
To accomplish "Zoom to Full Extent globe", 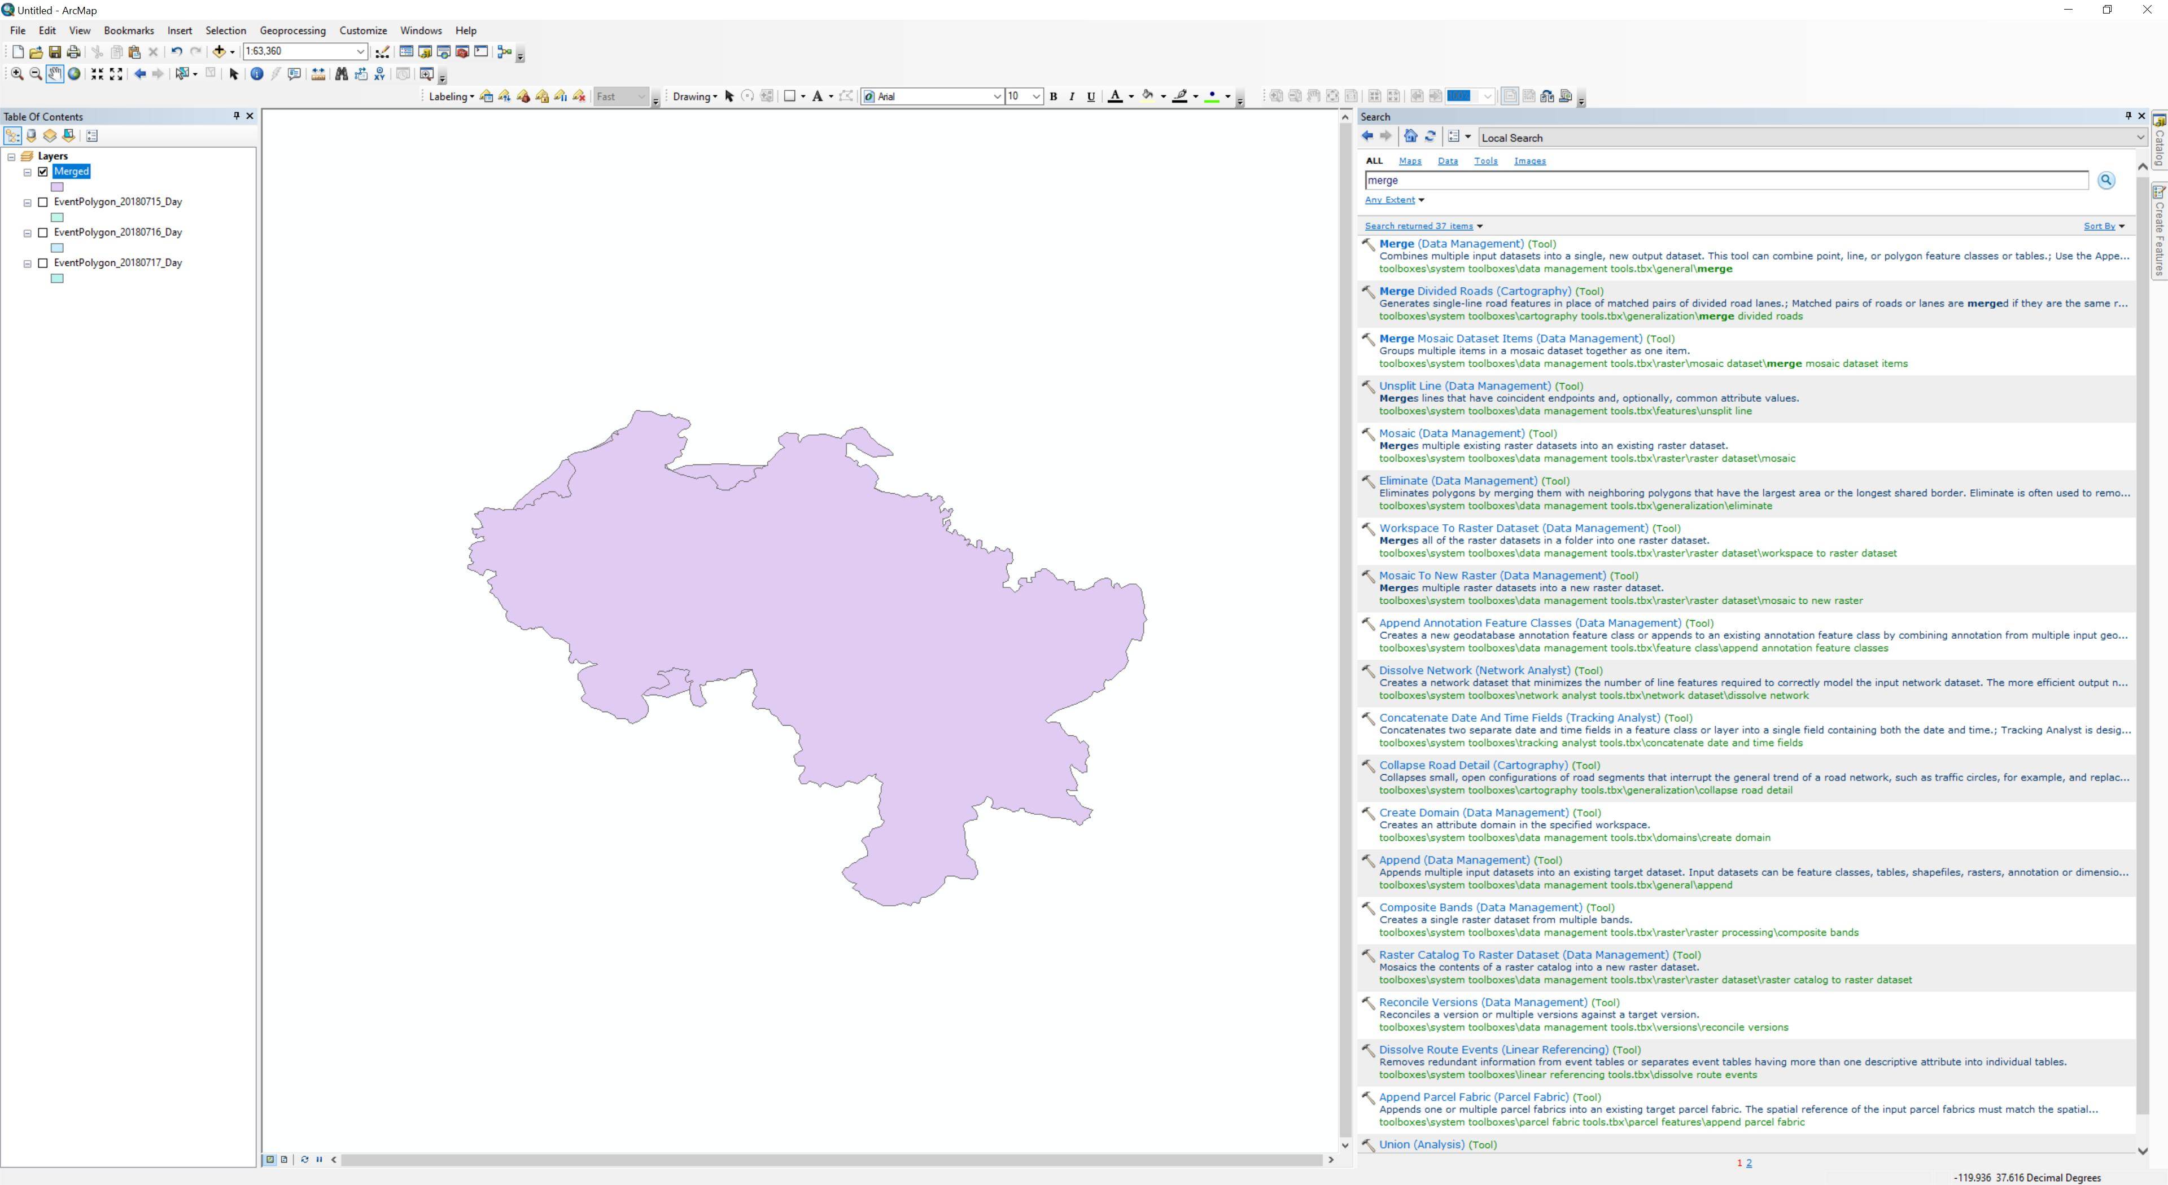I will (74, 74).
